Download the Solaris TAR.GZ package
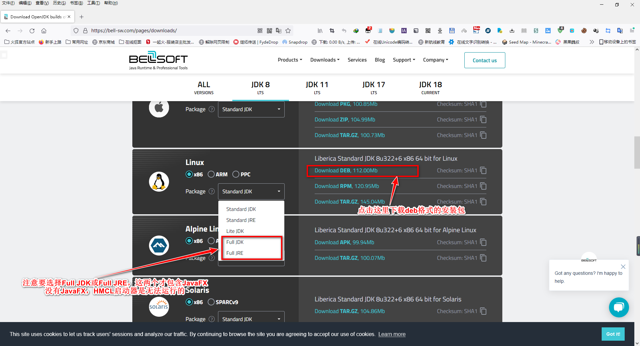This screenshot has height=346, width=640. coord(350,311)
